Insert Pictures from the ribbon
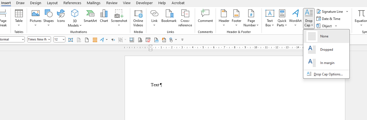Viewport: 367px width, 120px height. (36, 18)
